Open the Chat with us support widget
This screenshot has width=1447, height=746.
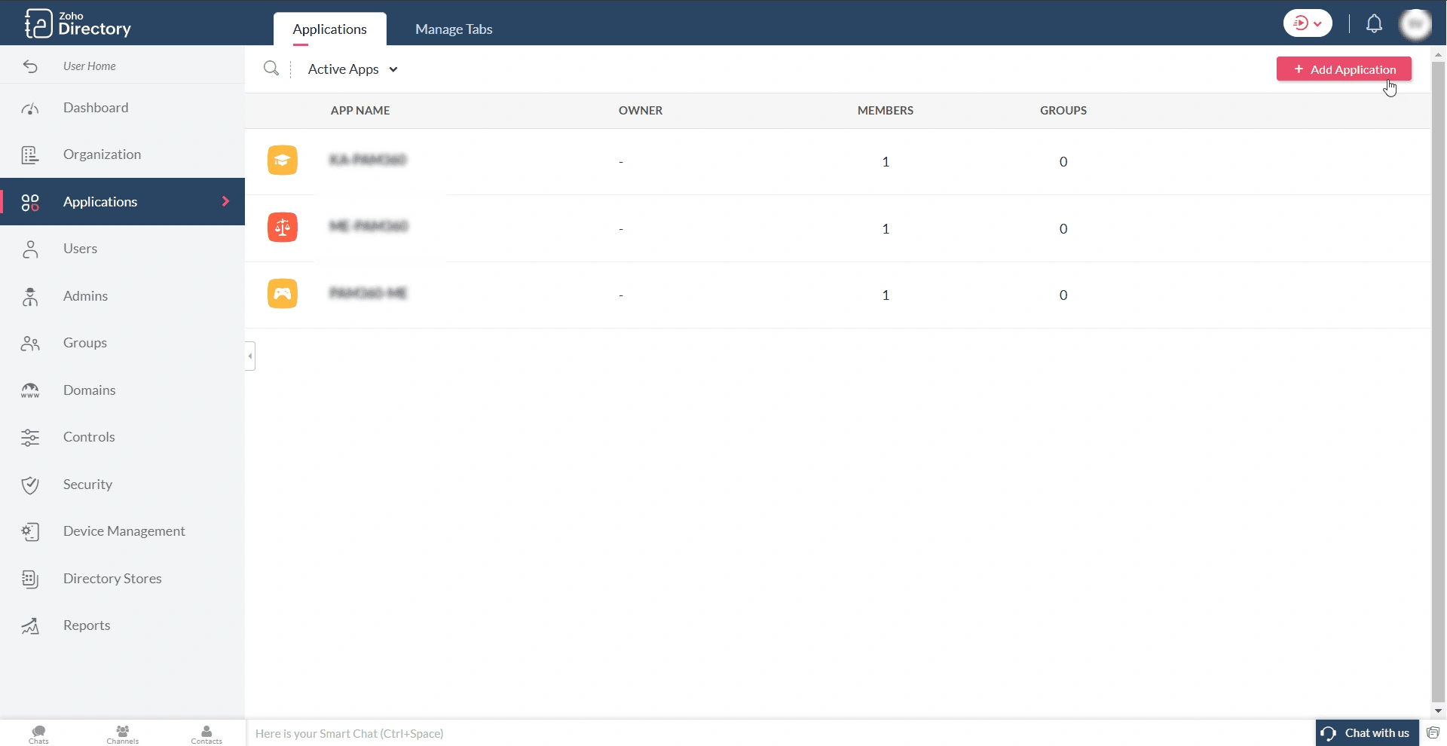click(x=1366, y=732)
